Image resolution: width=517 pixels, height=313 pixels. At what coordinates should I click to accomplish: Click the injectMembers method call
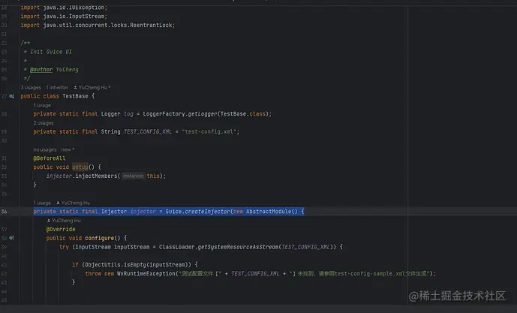96,176
